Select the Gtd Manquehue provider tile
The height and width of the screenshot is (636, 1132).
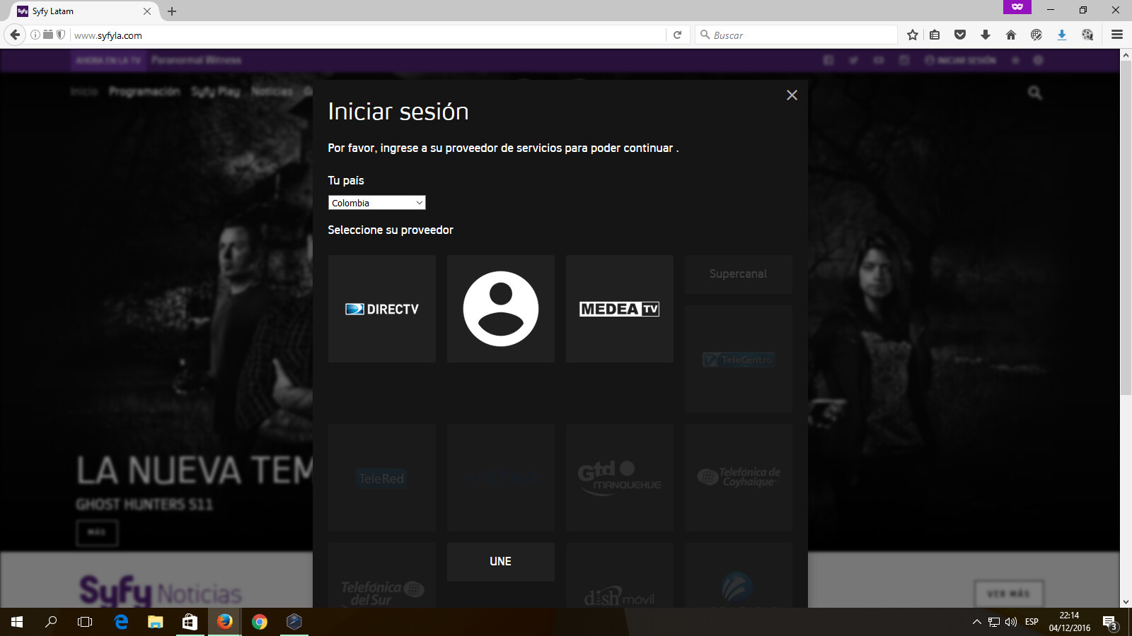click(620, 478)
